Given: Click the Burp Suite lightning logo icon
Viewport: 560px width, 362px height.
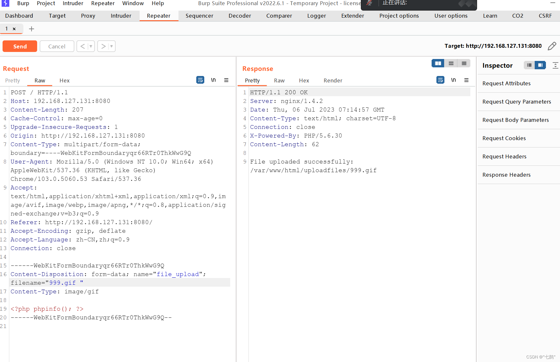Looking at the screenshot, I should 6,3.
